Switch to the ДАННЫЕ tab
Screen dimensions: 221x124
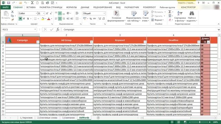pos(85,7)
